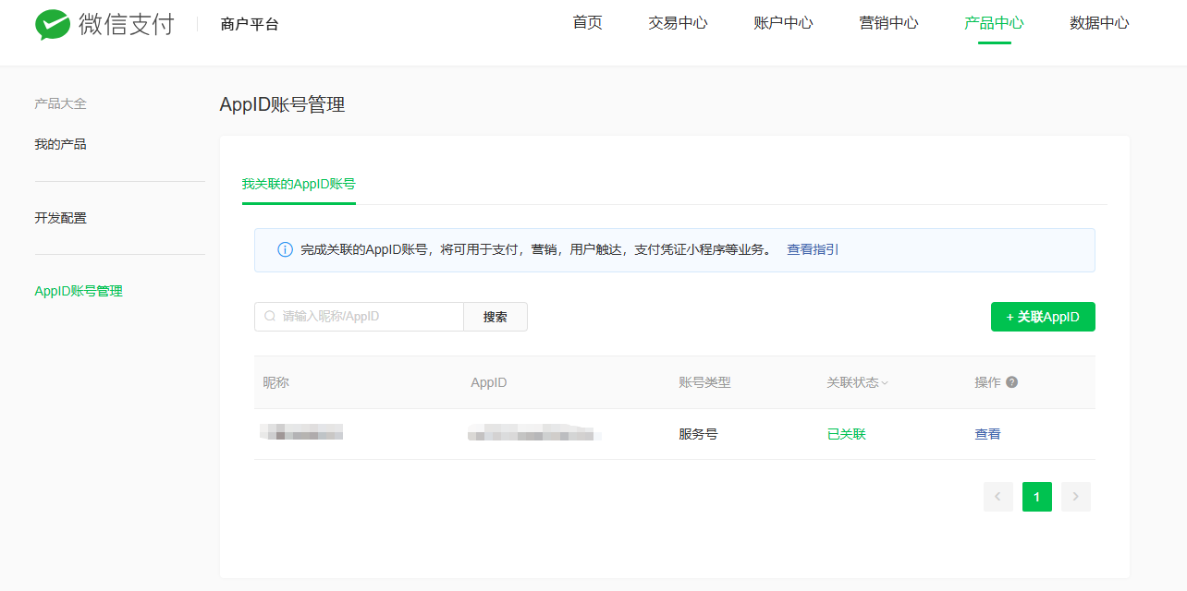Viewport: 1187px width, 591px height.
Task: Select 我的产品 in the sidebar
Action: coord(61,144)
